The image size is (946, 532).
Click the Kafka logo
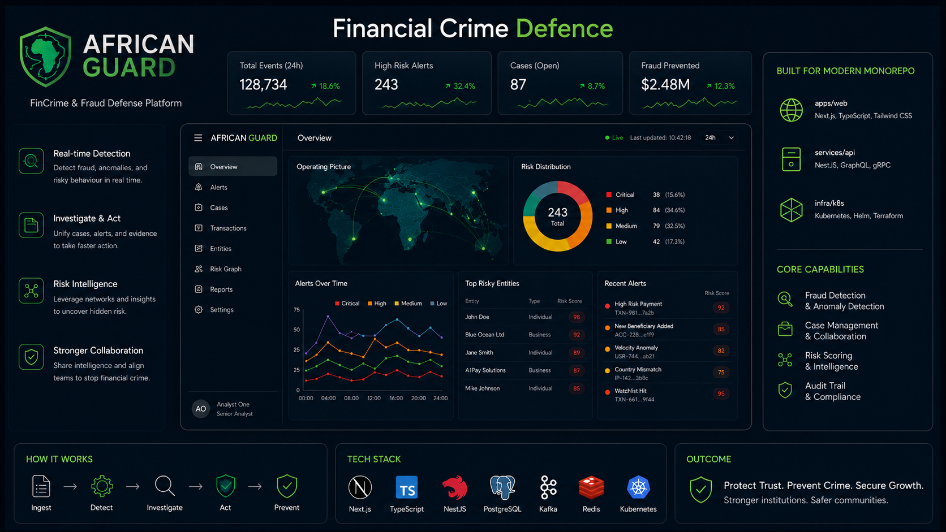tap(548, 487)
